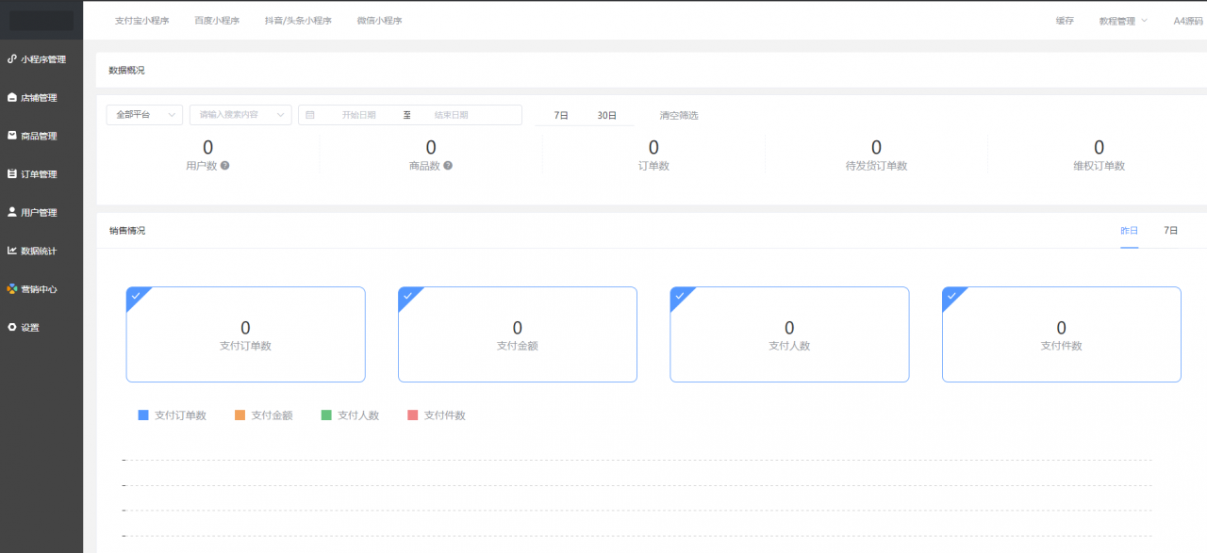Viewport: 1207px width, 553px height.
Task: Click the orange 支付金额 legend swatch
Action: click(x=240, y=415)
